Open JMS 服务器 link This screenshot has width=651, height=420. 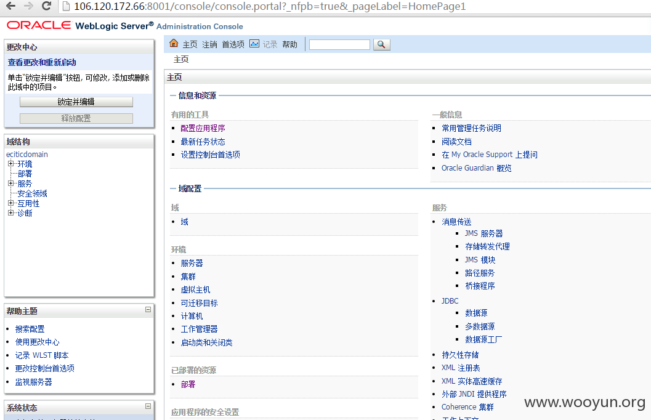coord(483,233)
